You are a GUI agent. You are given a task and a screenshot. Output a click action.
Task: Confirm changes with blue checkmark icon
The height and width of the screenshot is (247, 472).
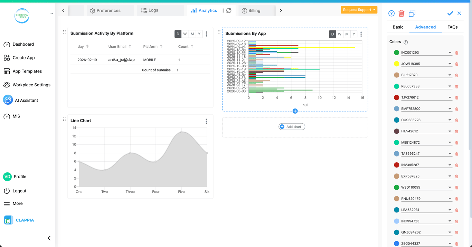pos(450,13)
